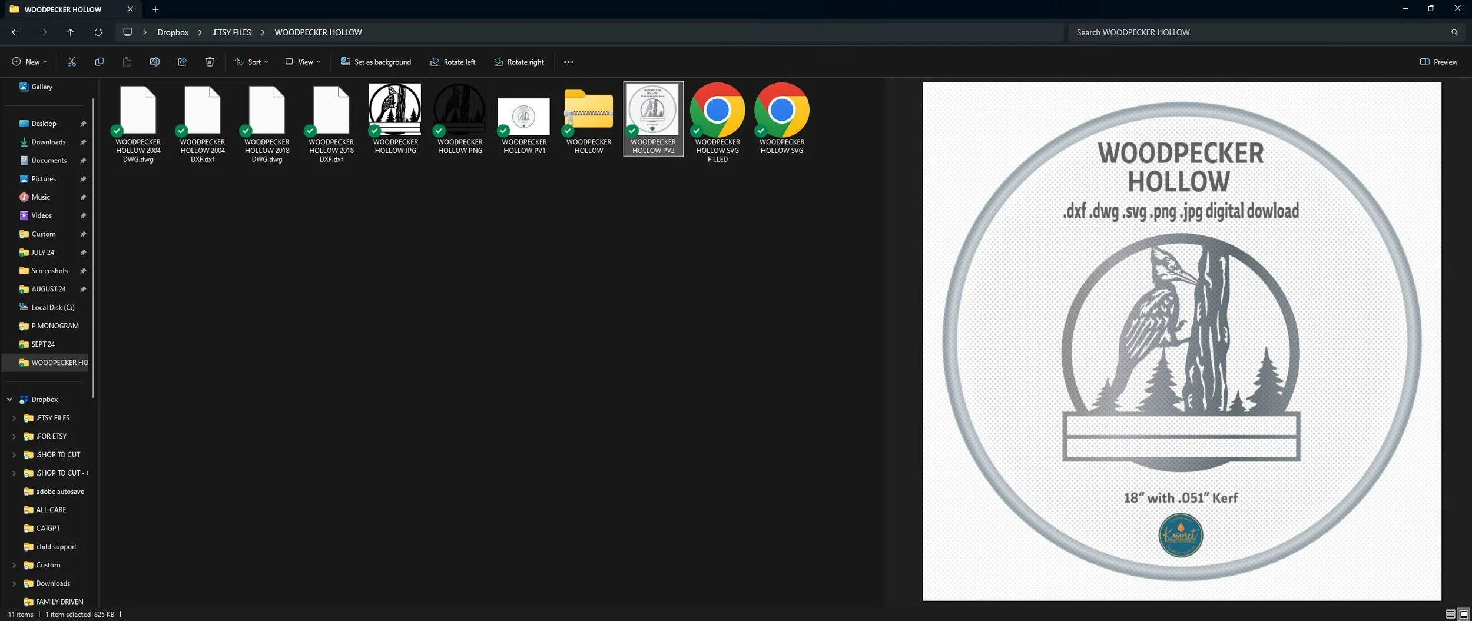This screenshot has height=621, width=1472.
Task: Click the navigation pane scrollbar
Action: (x=93, y=247)
